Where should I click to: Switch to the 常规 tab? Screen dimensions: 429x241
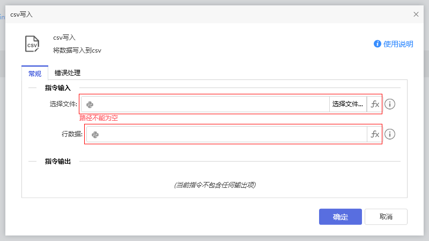tap(35, 74)
